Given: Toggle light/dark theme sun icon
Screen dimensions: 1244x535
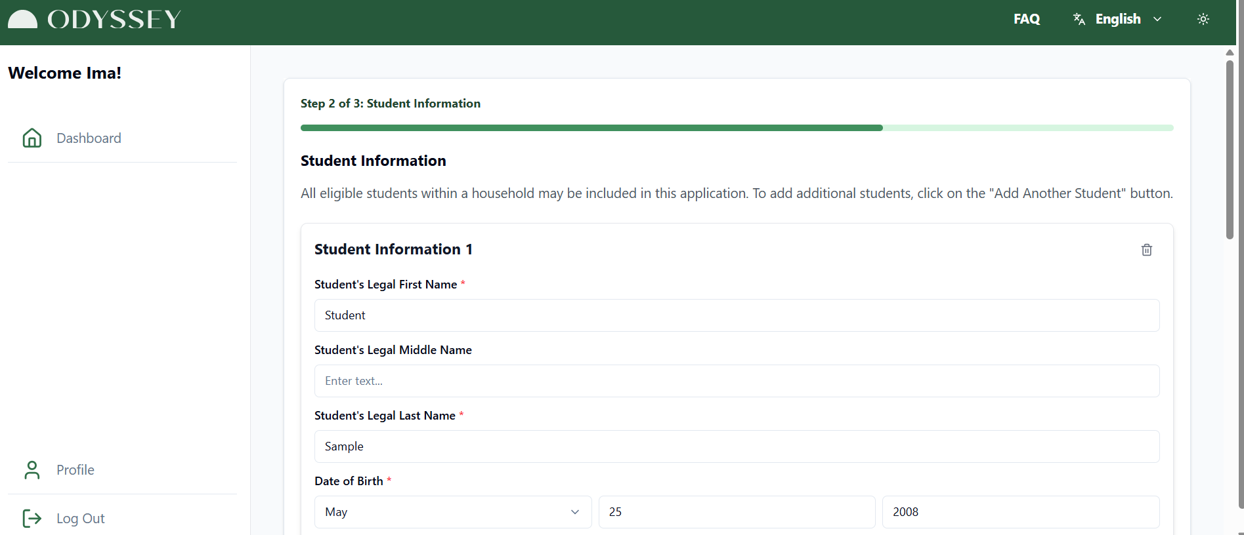Looking at the screenshot, I should pyautogui.click(x=1203, y=19).
